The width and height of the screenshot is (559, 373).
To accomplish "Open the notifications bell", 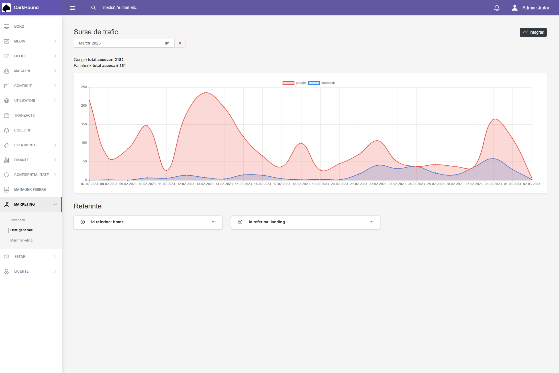I will [x=497, y=8].
